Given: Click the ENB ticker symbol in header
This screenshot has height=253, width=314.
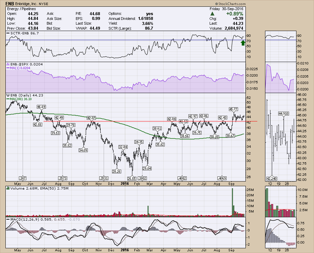Looking at the screenshot, I should click(9, 4).
